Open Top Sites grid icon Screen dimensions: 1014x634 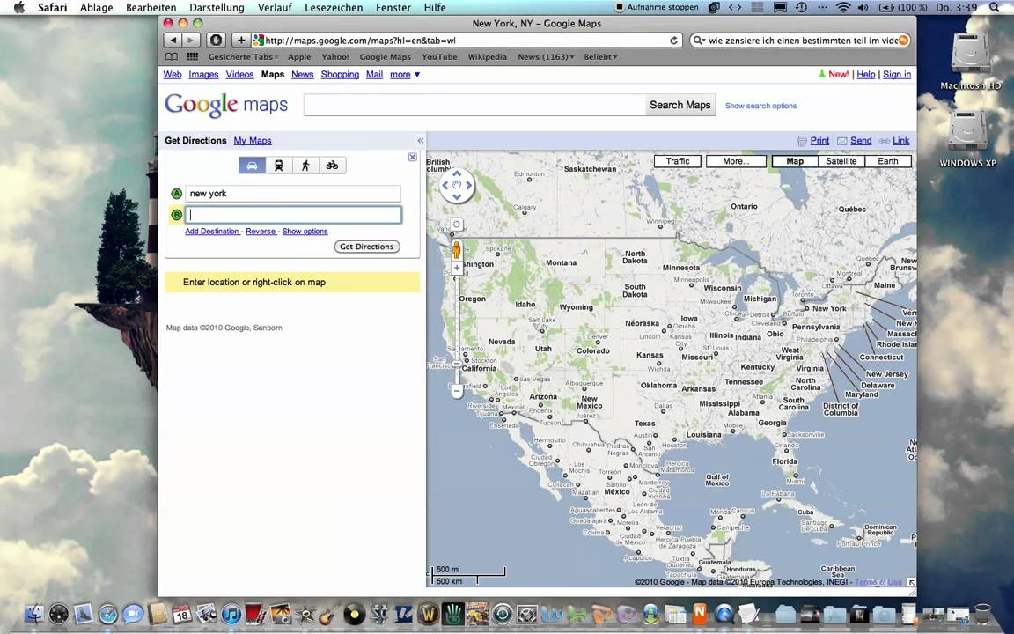[x=192, y=57]
